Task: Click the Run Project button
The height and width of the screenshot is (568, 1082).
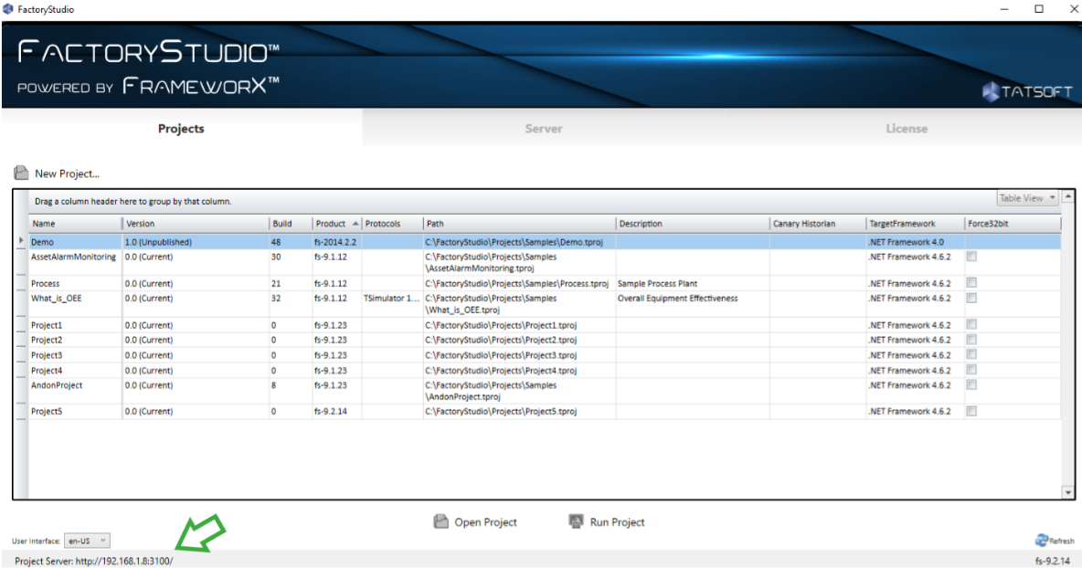Action: (x=607, y=521)
